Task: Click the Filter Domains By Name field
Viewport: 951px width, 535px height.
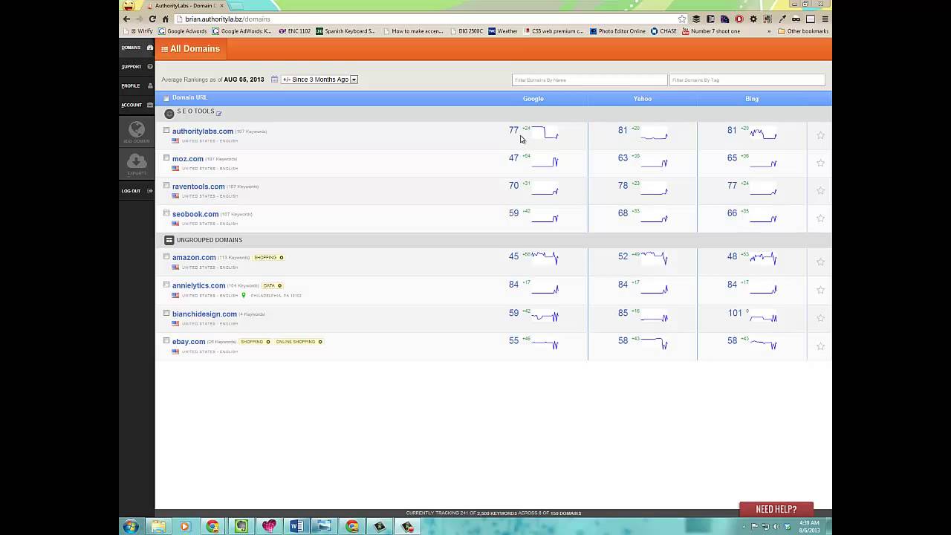Action: click(x=589, y=80)
